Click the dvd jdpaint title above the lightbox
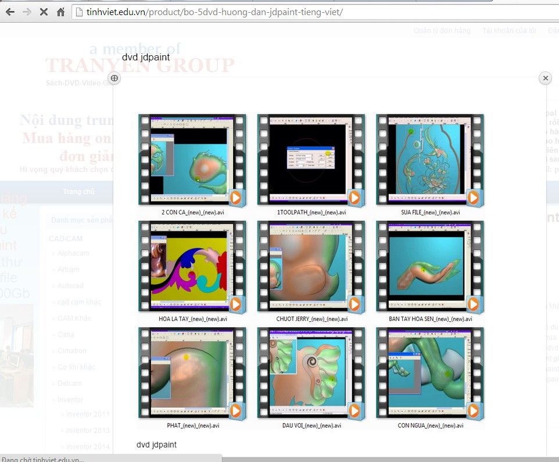Screen dimensions: 559x462 pos(146,57)
